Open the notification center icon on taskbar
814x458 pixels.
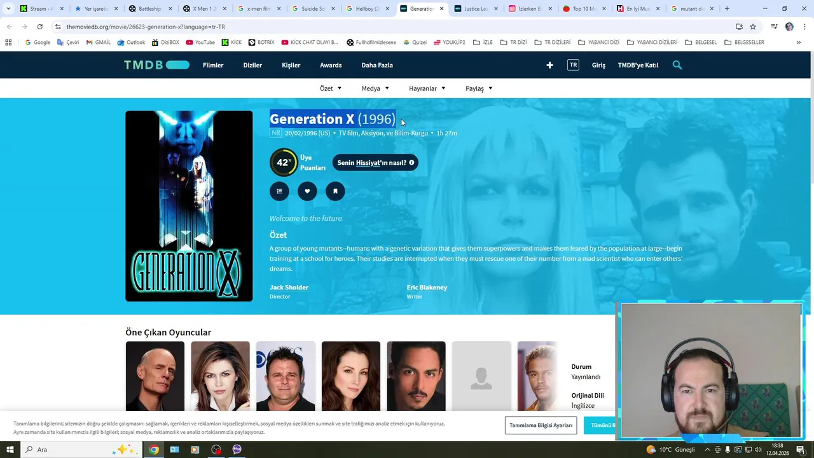(801, 450)
